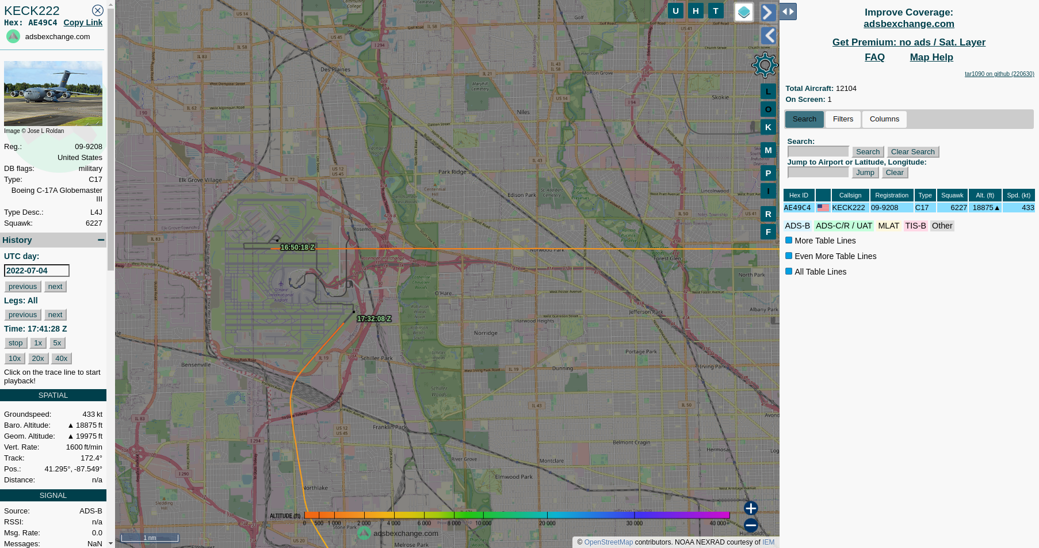Open Get Premium link
Screen dimensions: 1039x548
(909, 43)
